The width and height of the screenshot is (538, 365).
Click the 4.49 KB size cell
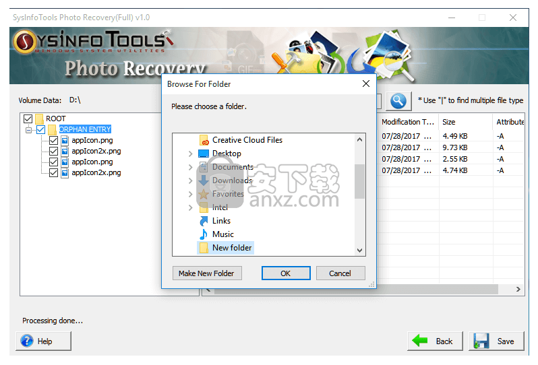coord(455,137)
